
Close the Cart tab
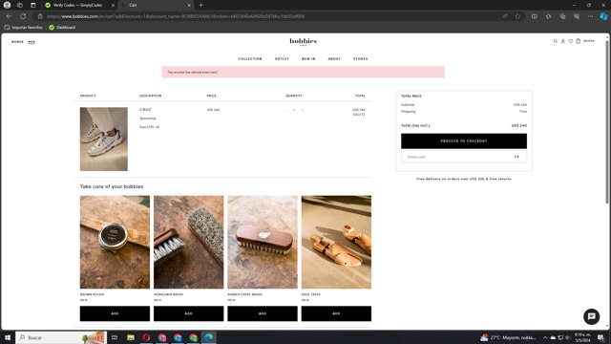tap(189, 5)
